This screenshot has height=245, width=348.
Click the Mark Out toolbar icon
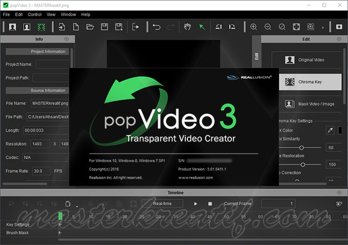click(232, 27)
